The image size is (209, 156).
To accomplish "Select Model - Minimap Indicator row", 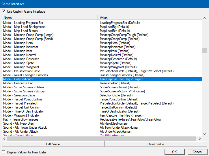I will coord(102,47).
